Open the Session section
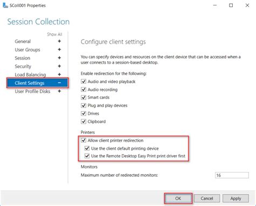The height and width of the screenshot is (206, 256). click(22, 58)
